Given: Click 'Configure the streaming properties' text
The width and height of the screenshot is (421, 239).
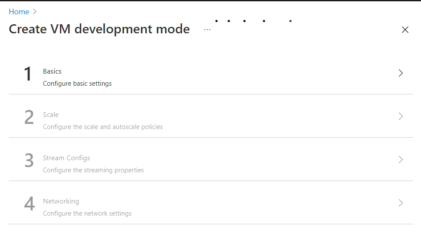Looking at the screenshot, I should tap(93, 170).
